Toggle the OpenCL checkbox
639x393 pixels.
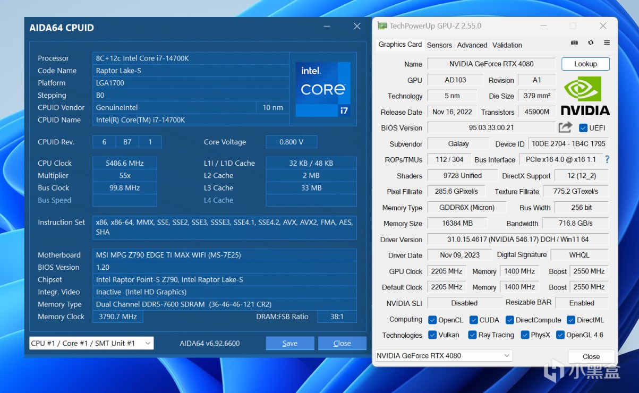tap(433, 320)
